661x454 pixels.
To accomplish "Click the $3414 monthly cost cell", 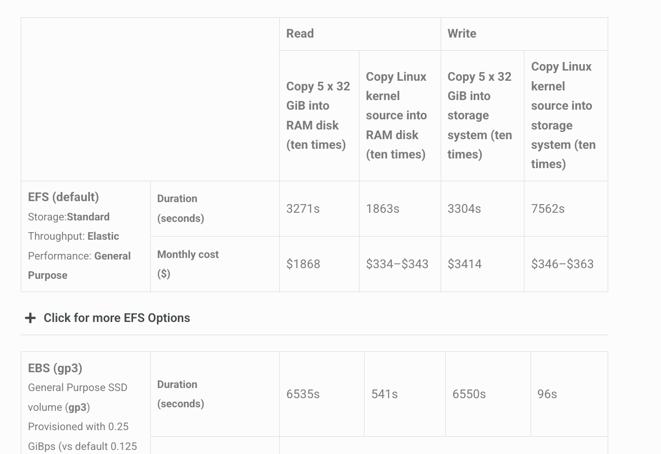I will pyautogui.click(x=482, y=264).
